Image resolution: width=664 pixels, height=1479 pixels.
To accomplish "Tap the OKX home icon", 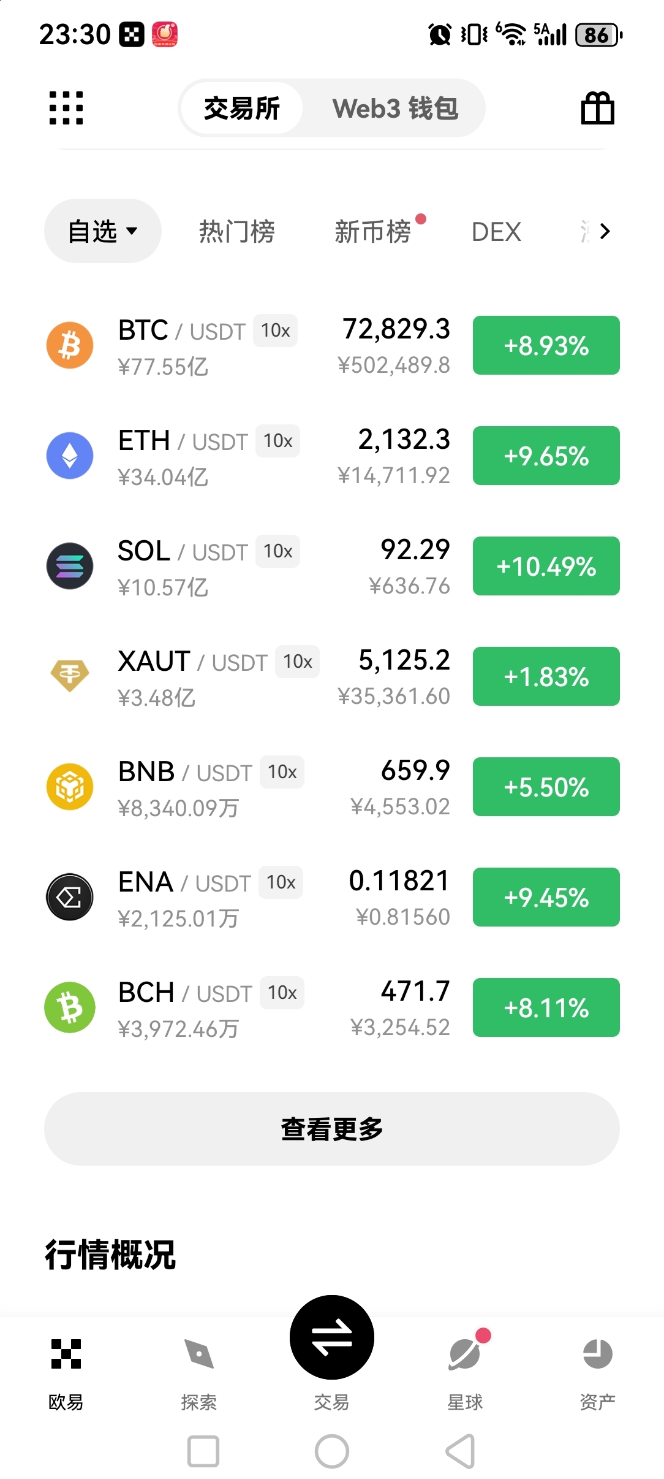I will (66, 1354).
